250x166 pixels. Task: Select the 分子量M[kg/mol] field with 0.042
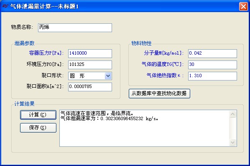tap(212, 53)
